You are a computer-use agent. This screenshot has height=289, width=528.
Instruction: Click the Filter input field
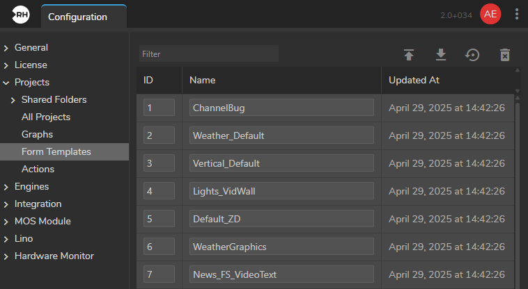point(209,53)
